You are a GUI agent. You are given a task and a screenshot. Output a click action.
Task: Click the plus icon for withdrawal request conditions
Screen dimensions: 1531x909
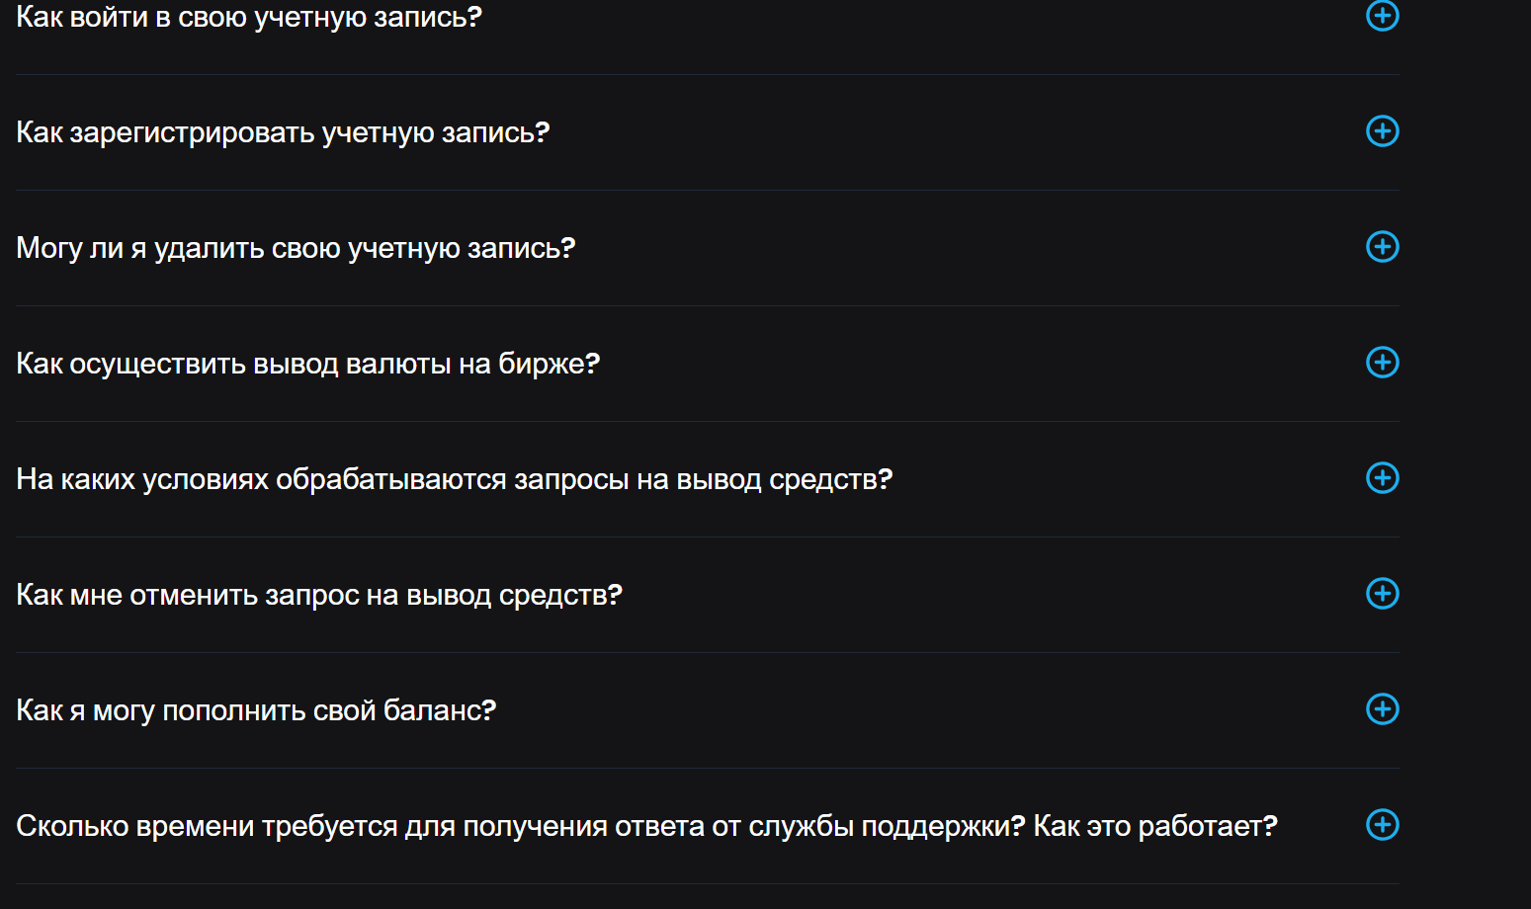click(1382, 478)
